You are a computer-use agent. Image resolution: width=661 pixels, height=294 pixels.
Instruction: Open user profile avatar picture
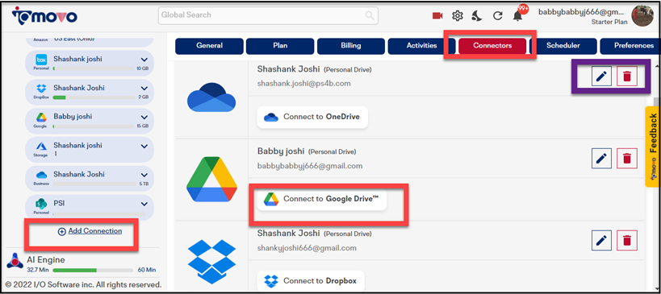click(642, 16)
